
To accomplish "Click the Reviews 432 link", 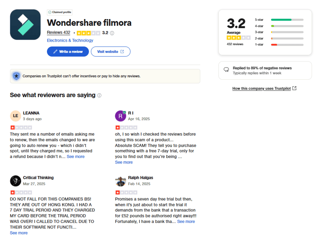I will tap(58, 33).
